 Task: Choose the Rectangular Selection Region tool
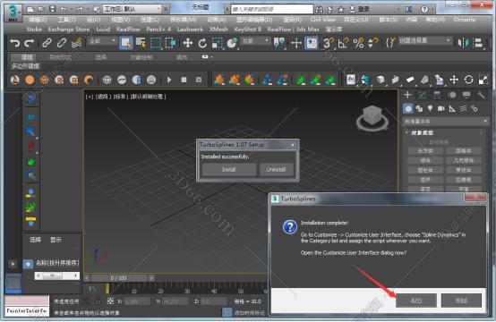tap(156, 43)
